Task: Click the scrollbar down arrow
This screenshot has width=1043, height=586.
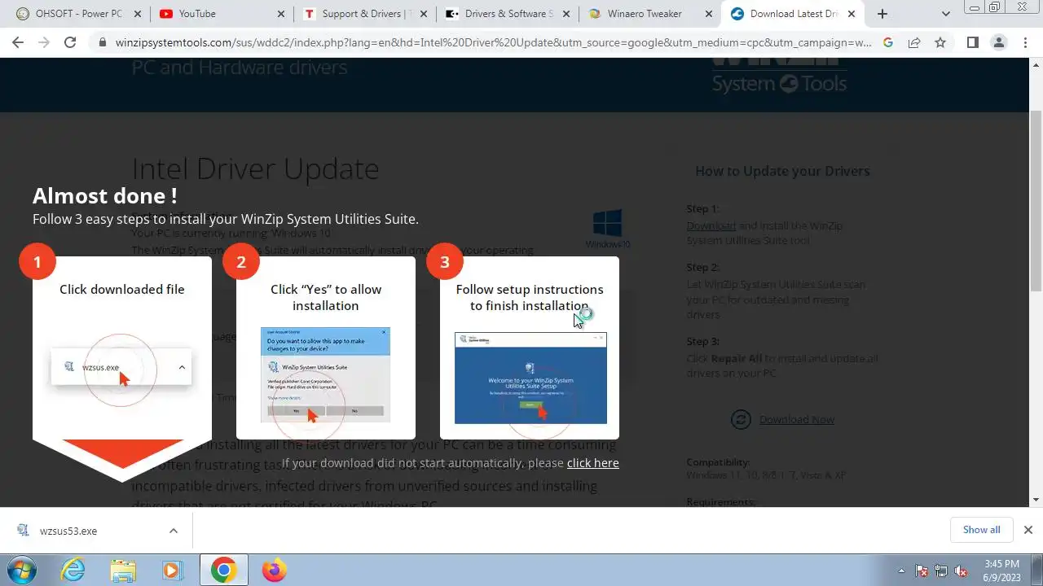Action: coord(1036,500)
